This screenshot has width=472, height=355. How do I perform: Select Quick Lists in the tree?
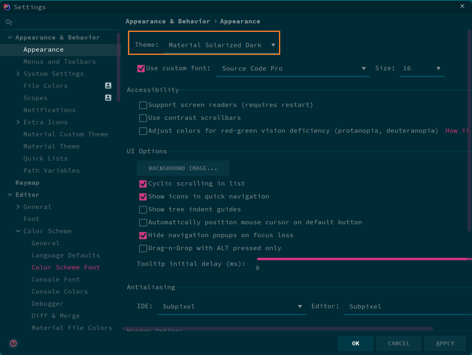[46, 159]
